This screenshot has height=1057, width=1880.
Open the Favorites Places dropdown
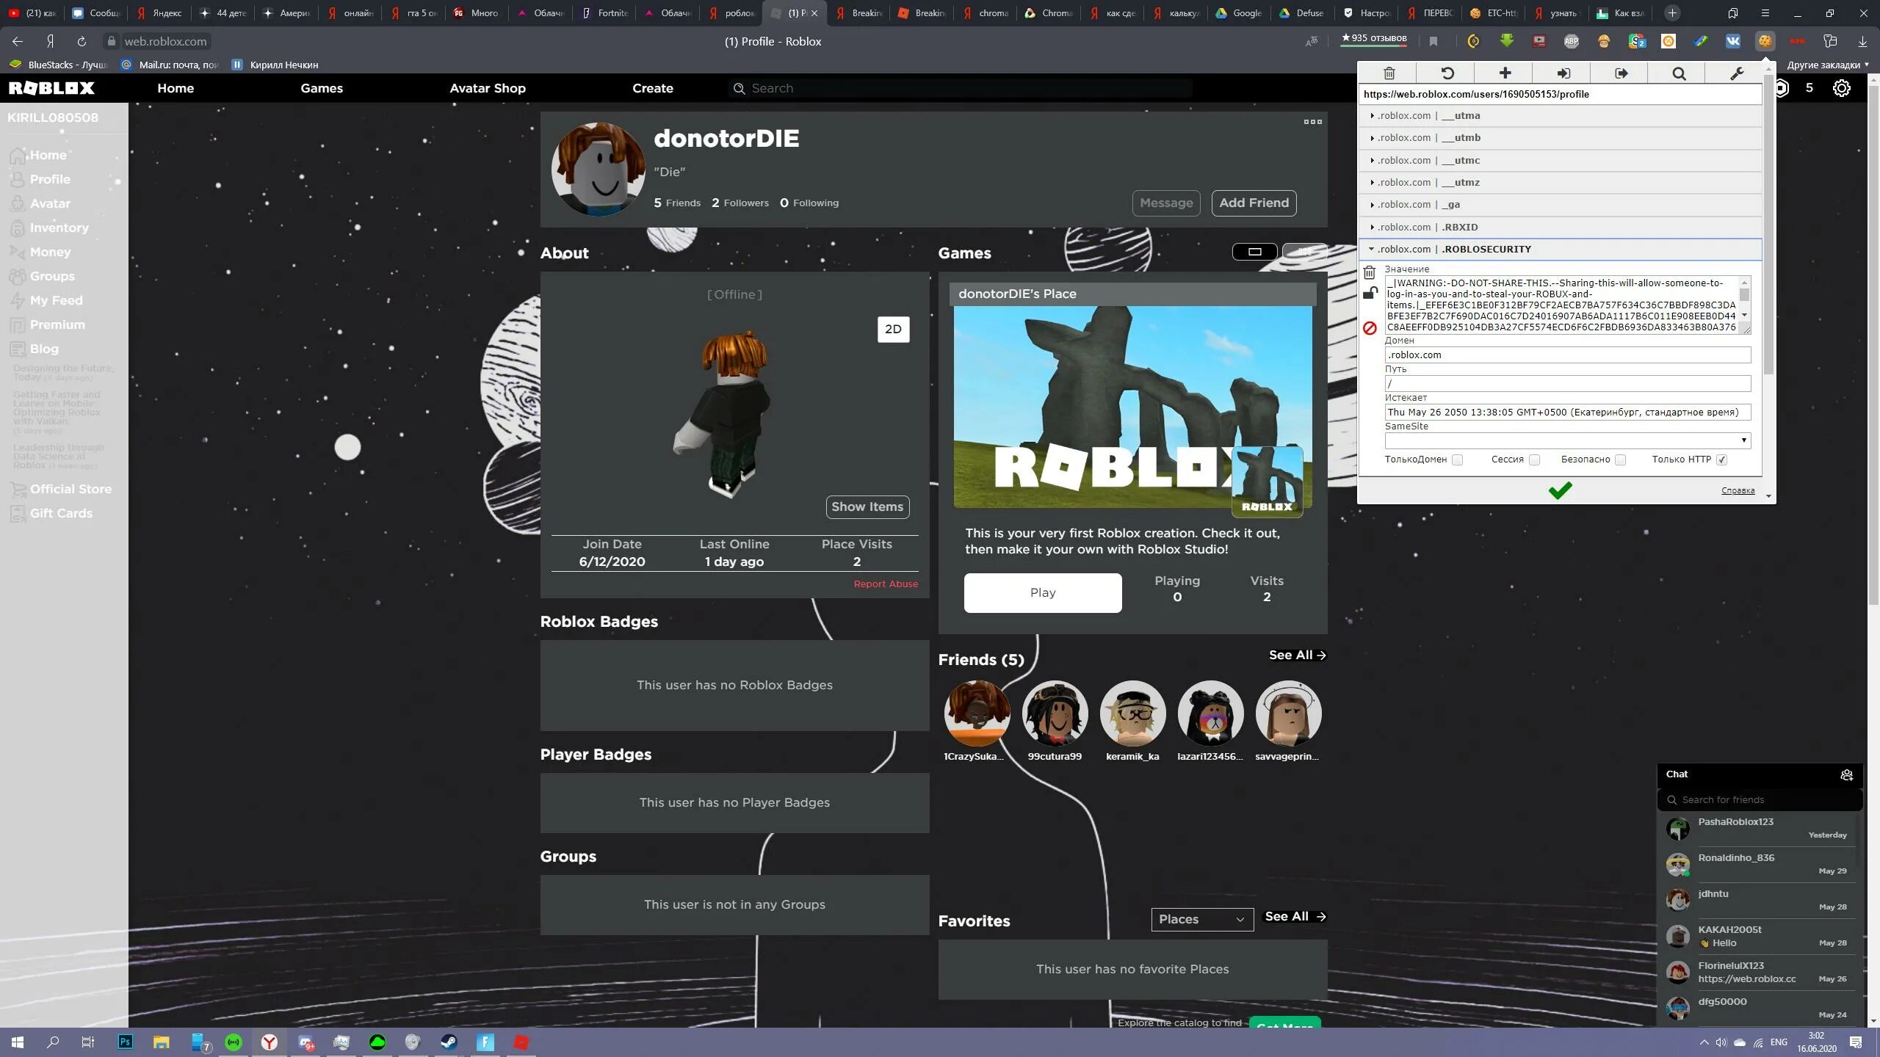point(1201,919)
